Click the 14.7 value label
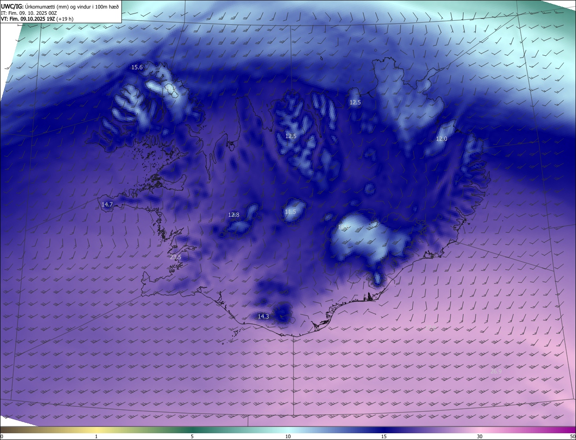The height and width of the screenshot is (440, 576). (107, 205)
